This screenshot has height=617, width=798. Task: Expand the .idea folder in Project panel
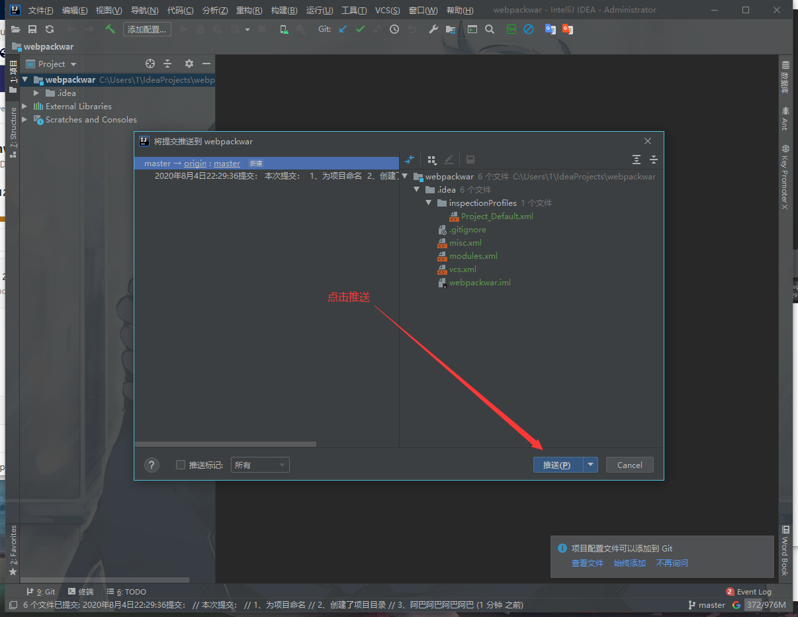coord(36,93)
